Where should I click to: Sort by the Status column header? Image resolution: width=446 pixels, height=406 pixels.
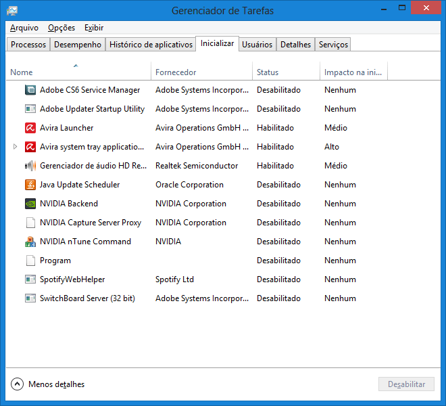286,72
